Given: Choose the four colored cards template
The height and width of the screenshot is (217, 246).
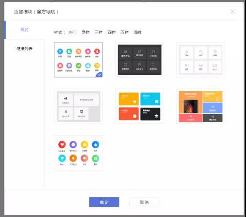Looking at the screenshot, I should pyautogui.click(x=139, y=106).
